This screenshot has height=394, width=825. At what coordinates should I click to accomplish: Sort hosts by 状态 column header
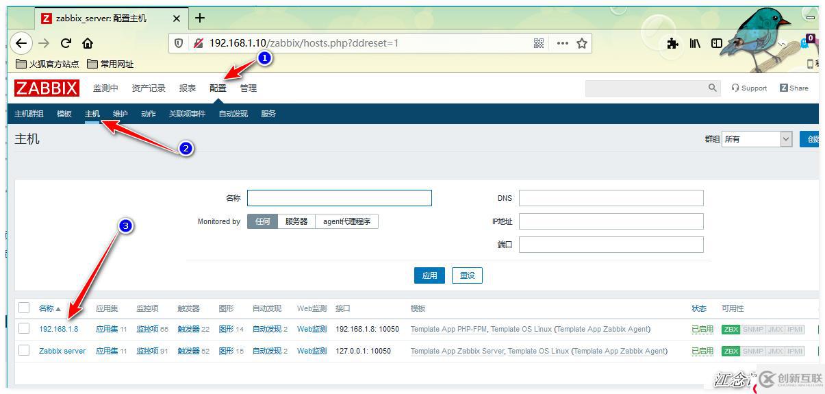point(699,308)
